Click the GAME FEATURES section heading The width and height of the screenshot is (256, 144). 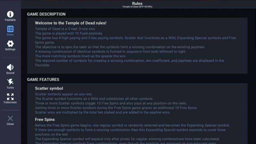tap(43, 80)
